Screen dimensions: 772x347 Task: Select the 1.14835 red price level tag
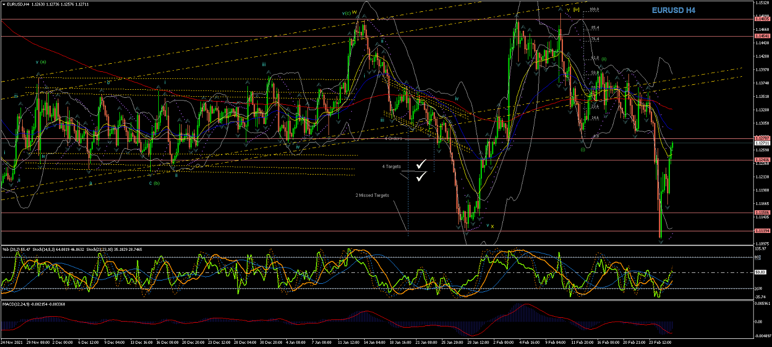click(x=762, y=19)
